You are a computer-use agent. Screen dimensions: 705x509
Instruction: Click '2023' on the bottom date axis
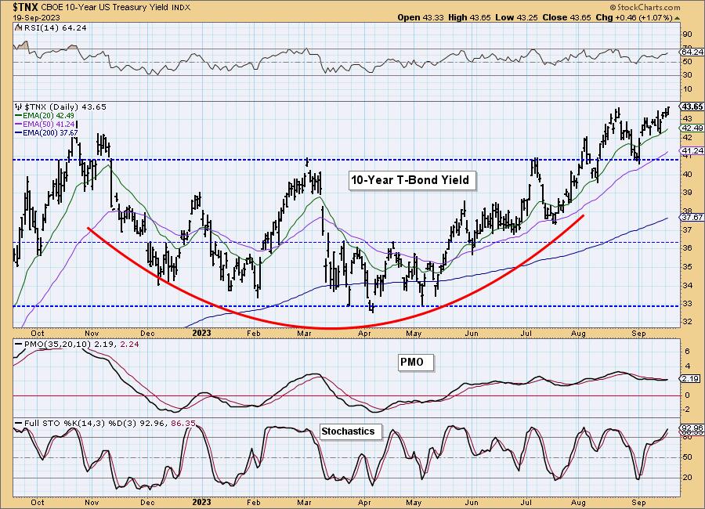(x=201, y=502)
